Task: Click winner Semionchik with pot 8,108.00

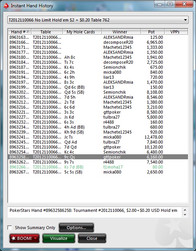Action: coord(114,92)
